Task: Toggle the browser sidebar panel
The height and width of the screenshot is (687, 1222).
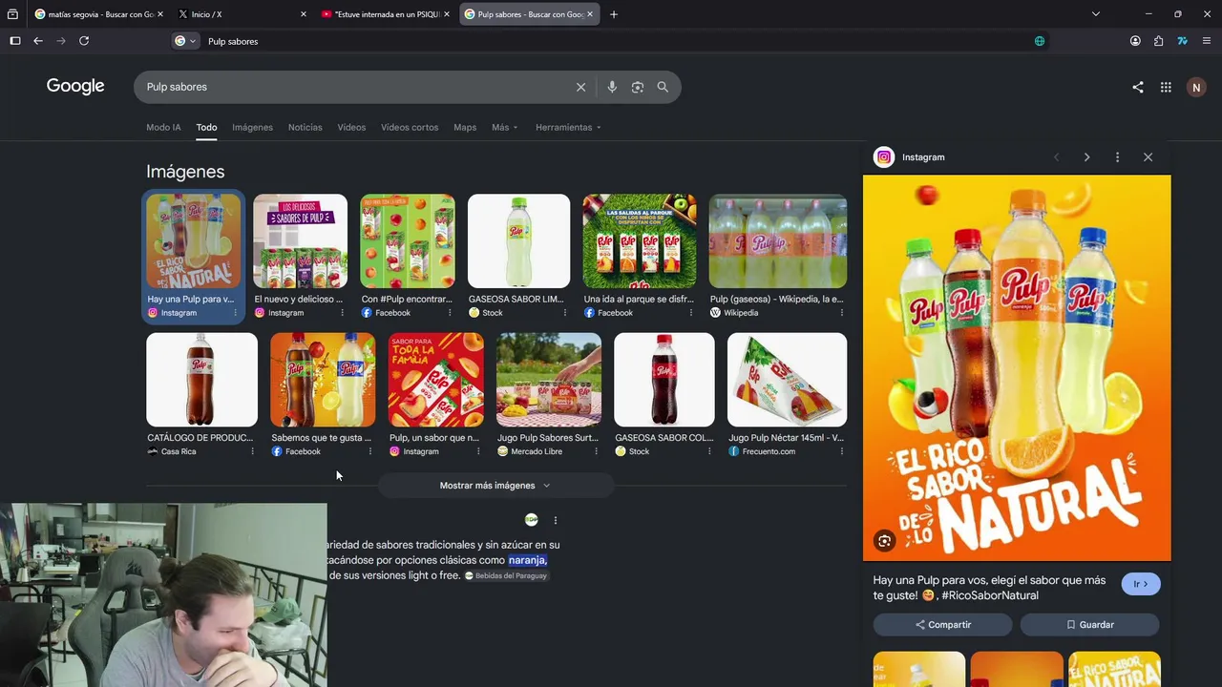Action: (15, 41)
